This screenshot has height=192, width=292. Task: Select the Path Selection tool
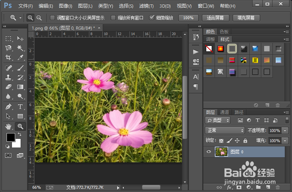[8, 116]
